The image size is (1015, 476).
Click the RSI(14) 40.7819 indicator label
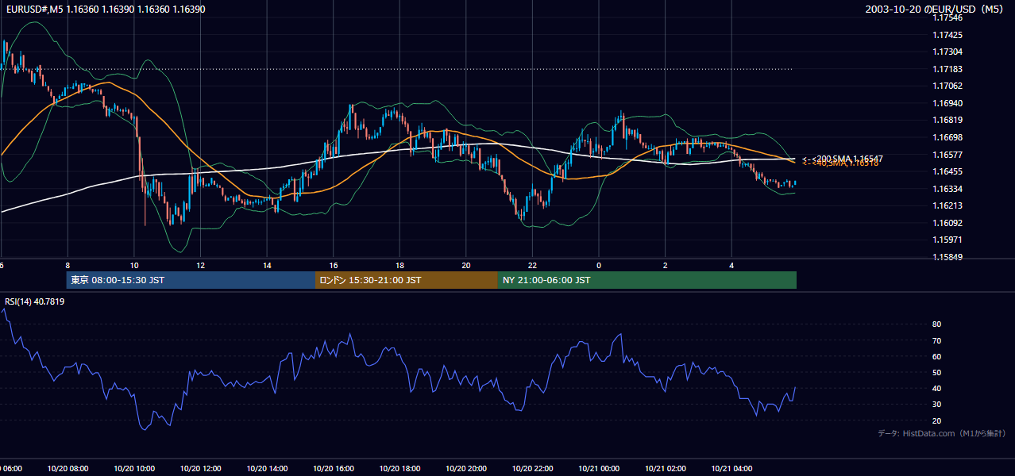[35, 301]
